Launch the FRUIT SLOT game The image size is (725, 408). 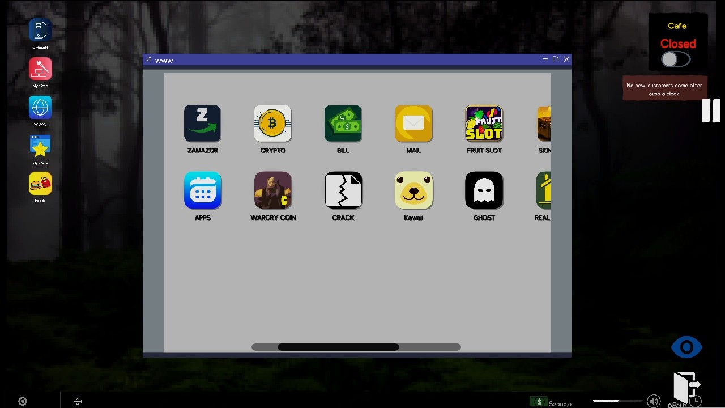(484, 124)
